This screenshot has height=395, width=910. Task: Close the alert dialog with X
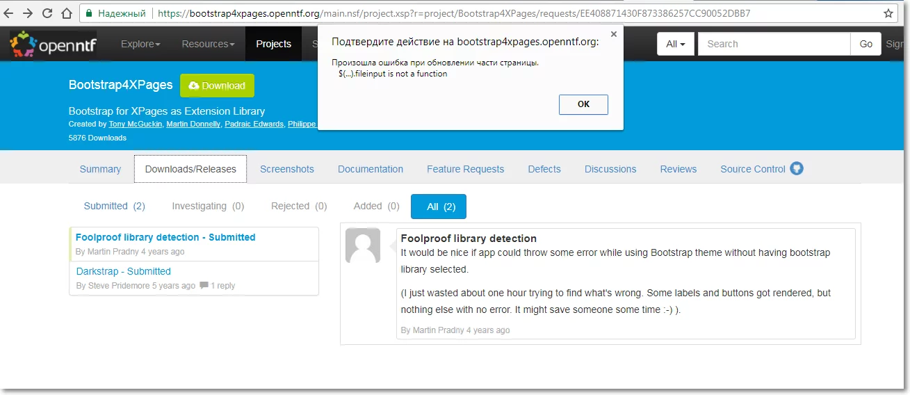[x=613, y=34]
